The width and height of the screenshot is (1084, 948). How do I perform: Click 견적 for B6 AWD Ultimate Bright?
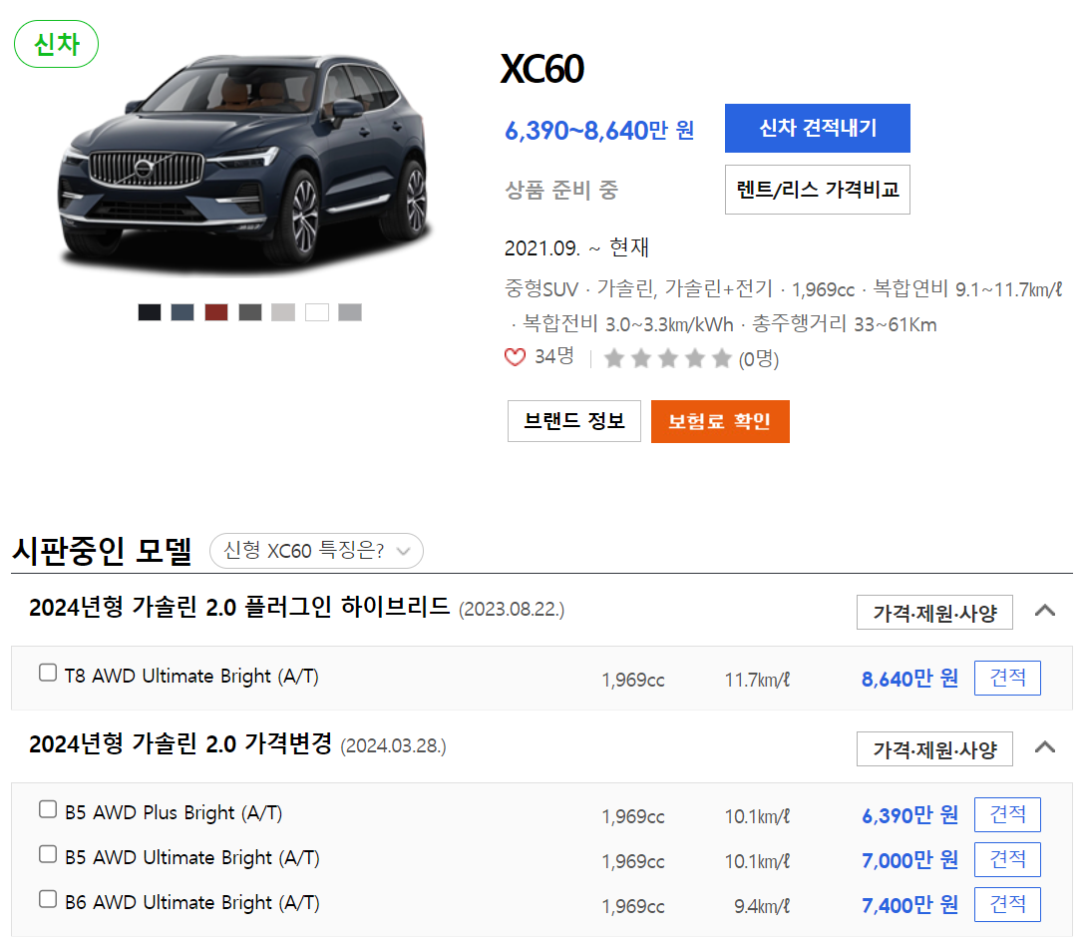(x=1007, y=904)
